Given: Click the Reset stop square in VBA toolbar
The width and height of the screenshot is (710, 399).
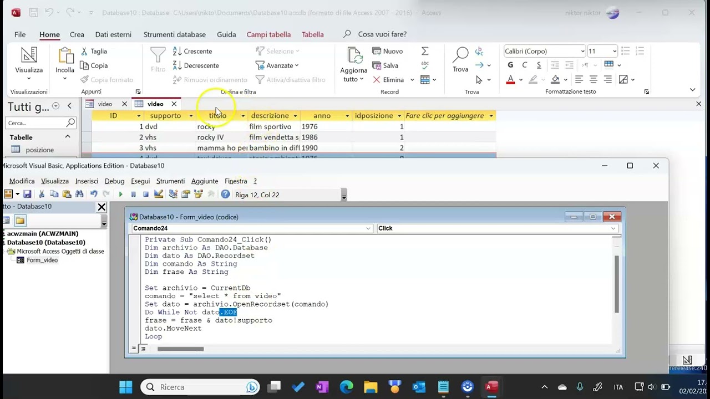Looking at the screenshot, I should pos(146,194).
